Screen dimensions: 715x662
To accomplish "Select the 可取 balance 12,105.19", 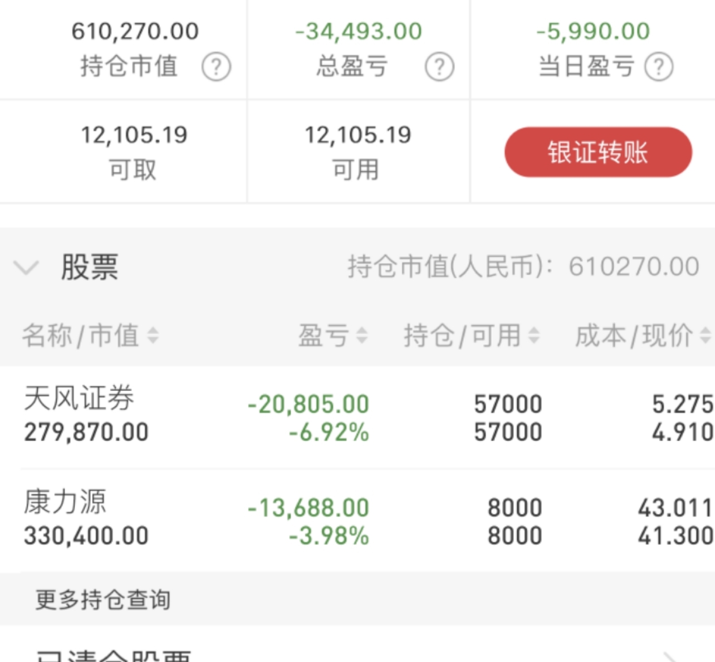I will (134, 135).
